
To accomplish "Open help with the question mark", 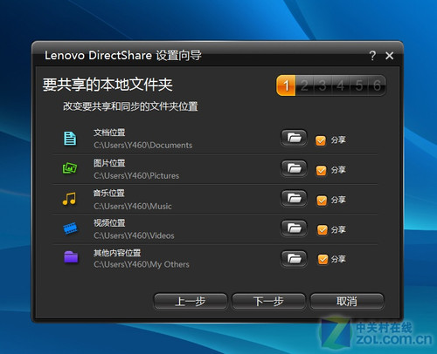I will [x=372, y=55].
